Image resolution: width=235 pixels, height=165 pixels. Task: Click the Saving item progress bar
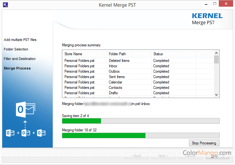141,121
